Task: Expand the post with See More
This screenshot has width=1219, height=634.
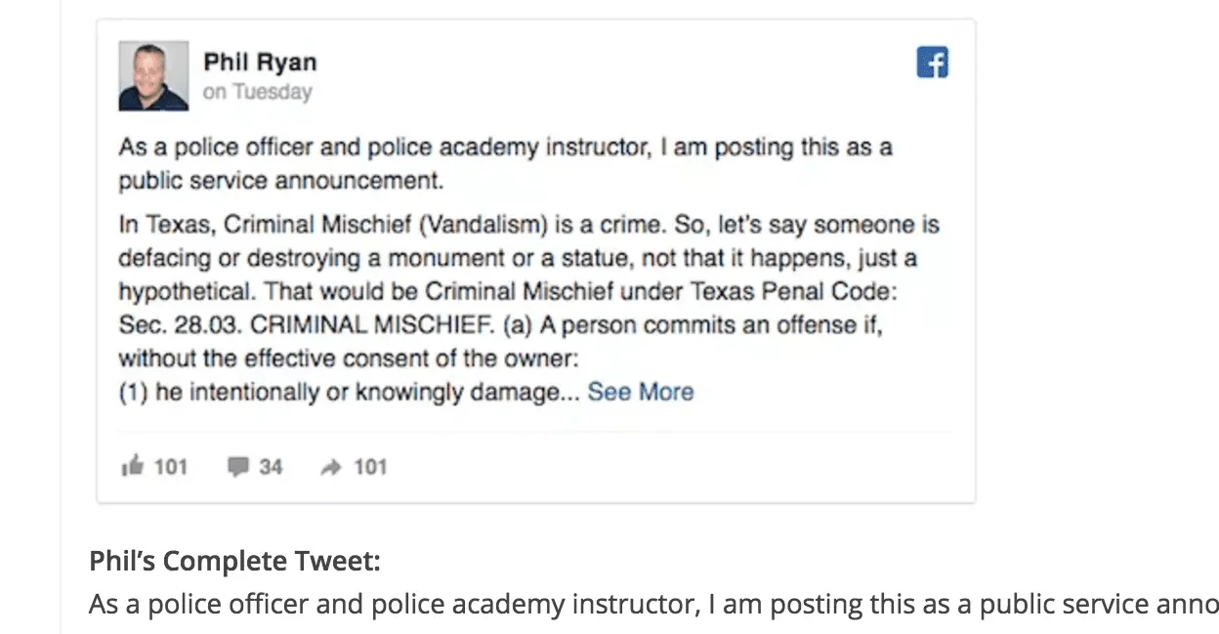Action: pyautogui.click(x=641, y=392)
